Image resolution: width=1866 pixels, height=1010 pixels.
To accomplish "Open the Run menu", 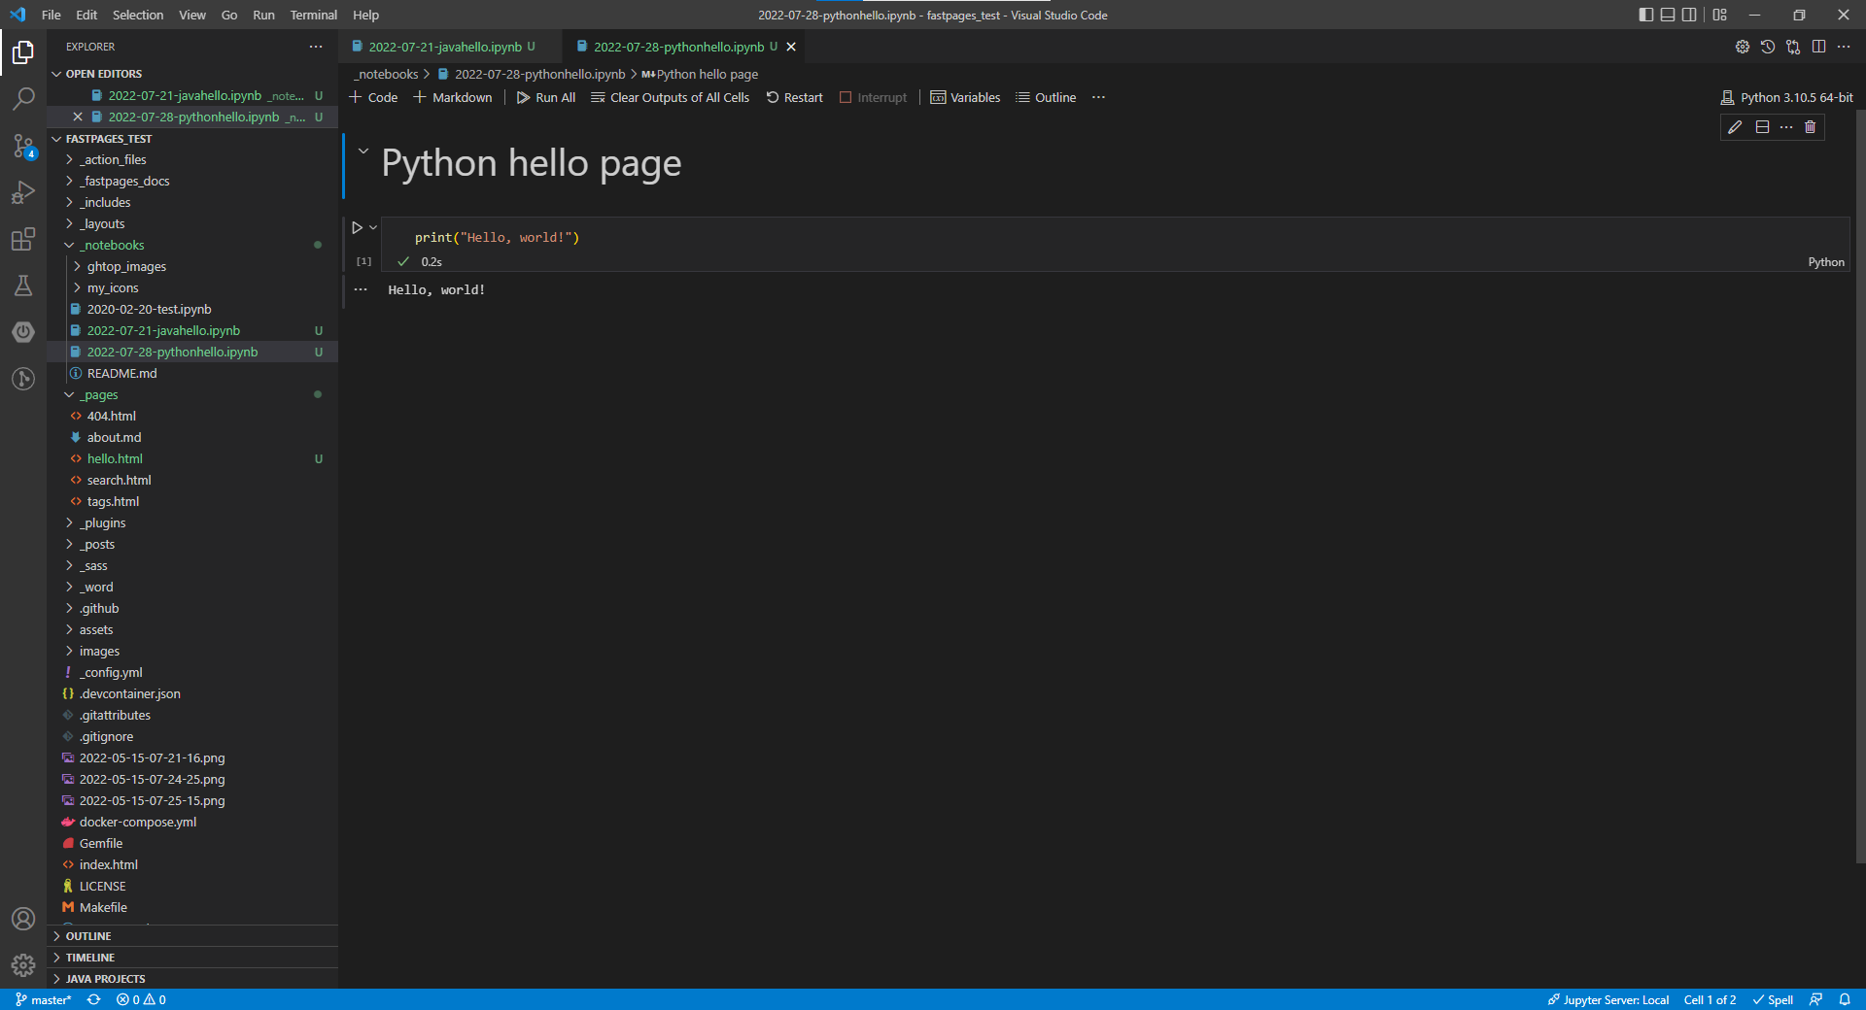I will 263,15.
